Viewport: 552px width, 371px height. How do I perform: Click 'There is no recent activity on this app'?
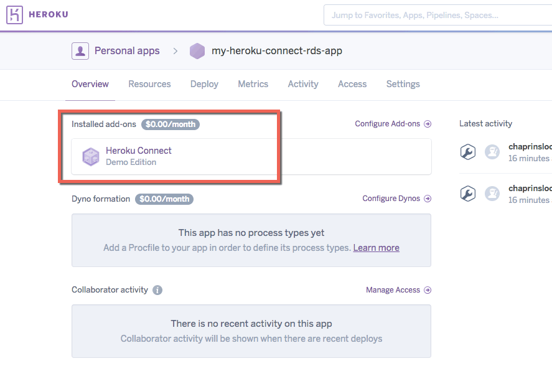[x=251, y=324]
